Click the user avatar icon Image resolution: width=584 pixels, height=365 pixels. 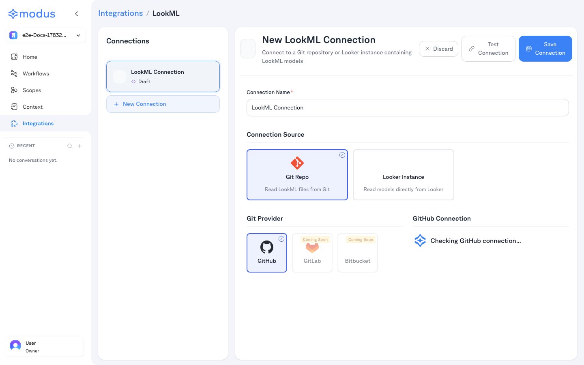15,346
